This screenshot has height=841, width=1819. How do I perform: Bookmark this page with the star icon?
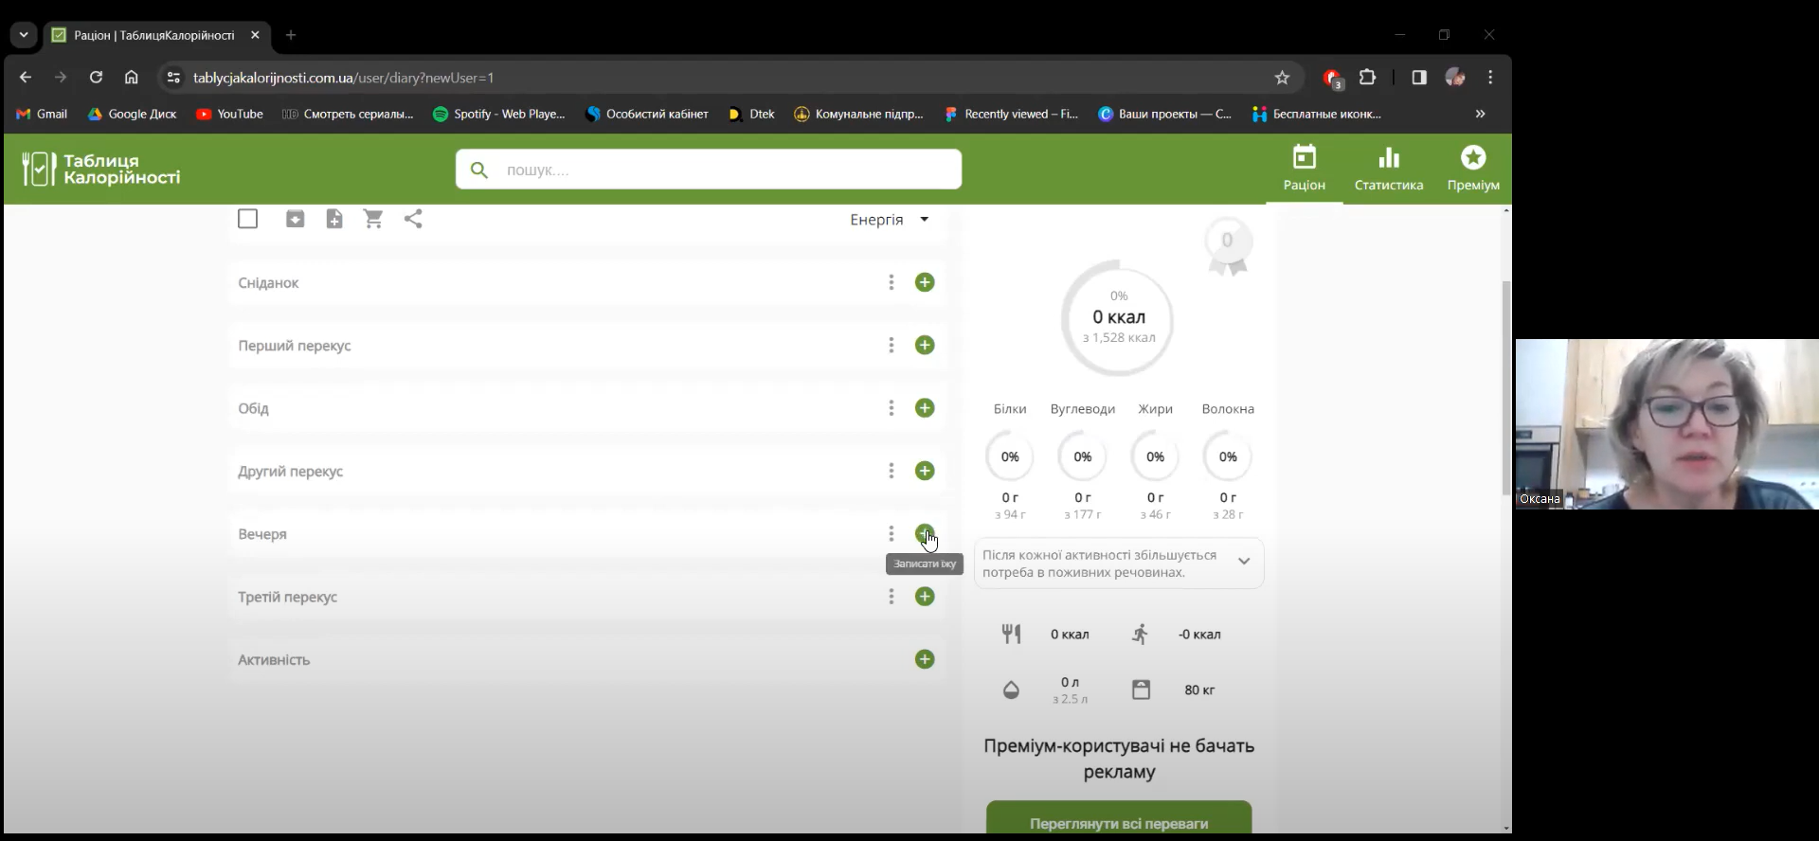(1282, 78)
